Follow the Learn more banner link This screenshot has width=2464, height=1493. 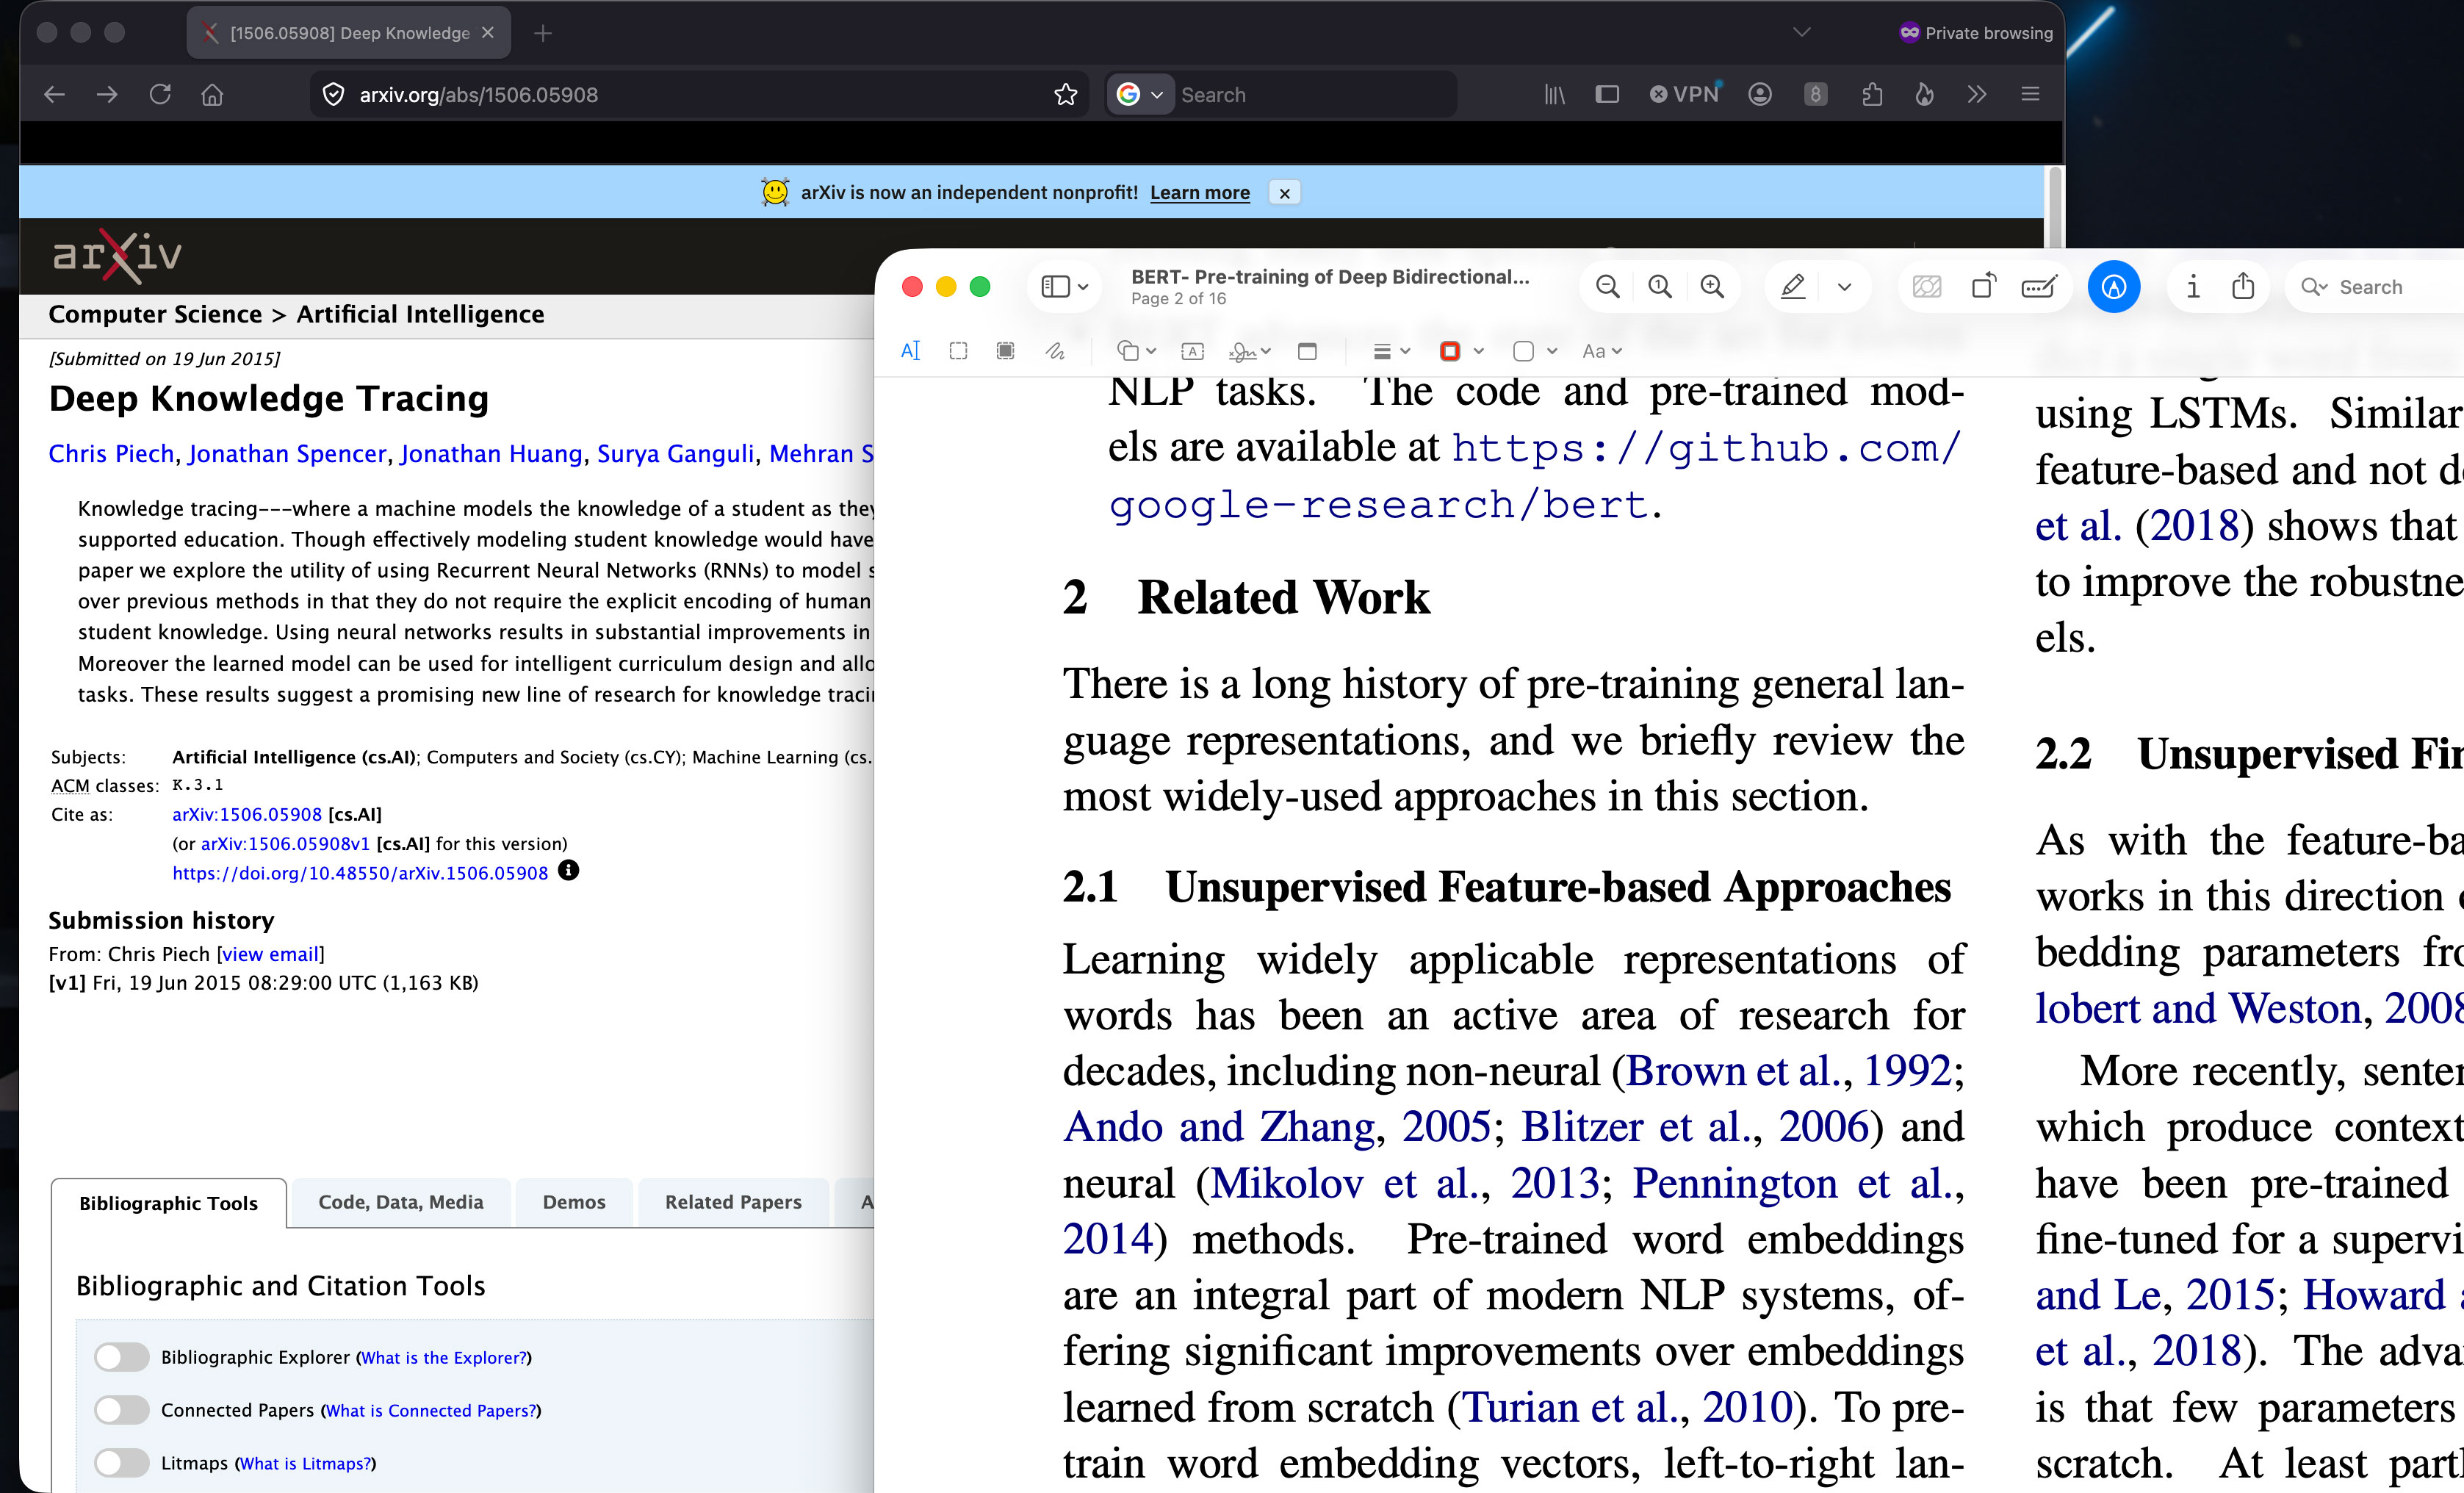[1200, 193]
